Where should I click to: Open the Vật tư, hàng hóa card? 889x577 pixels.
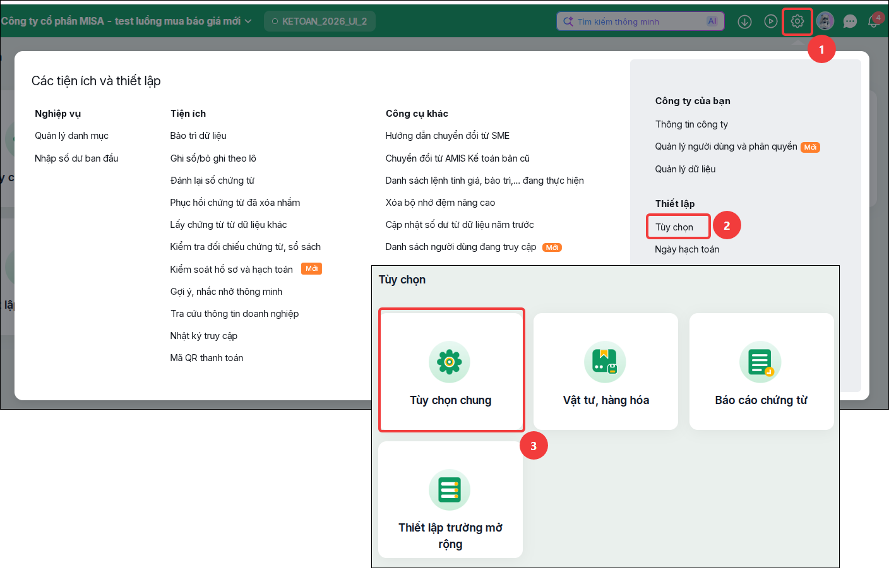[606, 371]
